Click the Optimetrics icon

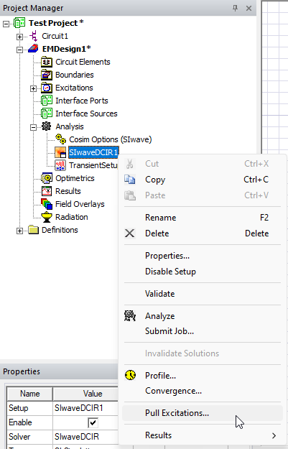(47, 178)
